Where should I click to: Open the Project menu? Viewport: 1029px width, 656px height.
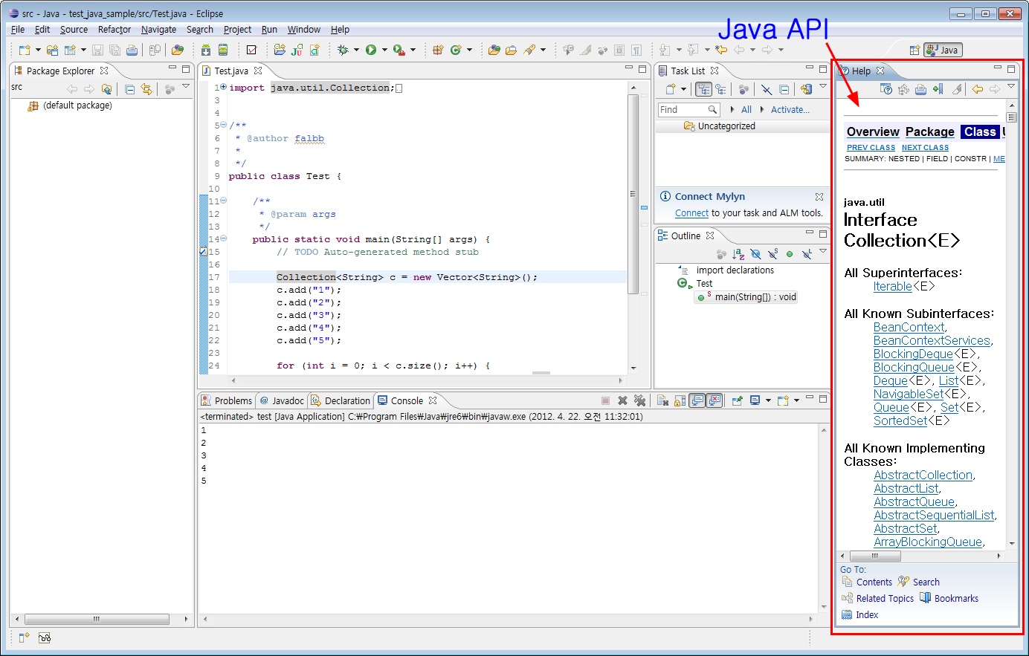click(x=237, y=30)
